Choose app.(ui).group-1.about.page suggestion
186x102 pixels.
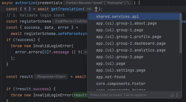point(135,23)
